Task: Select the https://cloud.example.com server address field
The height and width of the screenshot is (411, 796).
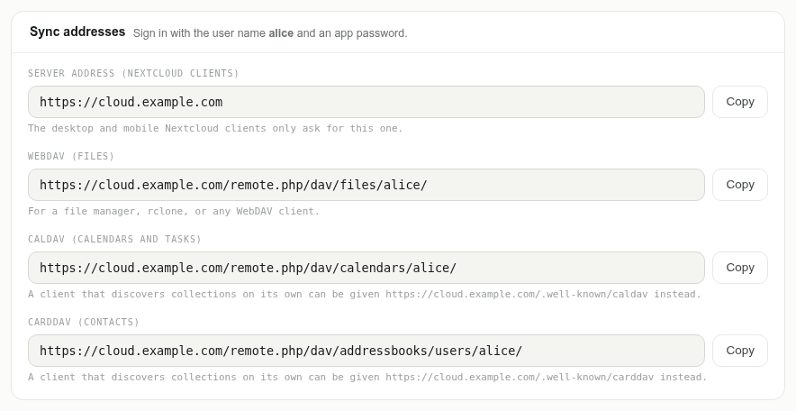Action: click(x=366, y=102)
